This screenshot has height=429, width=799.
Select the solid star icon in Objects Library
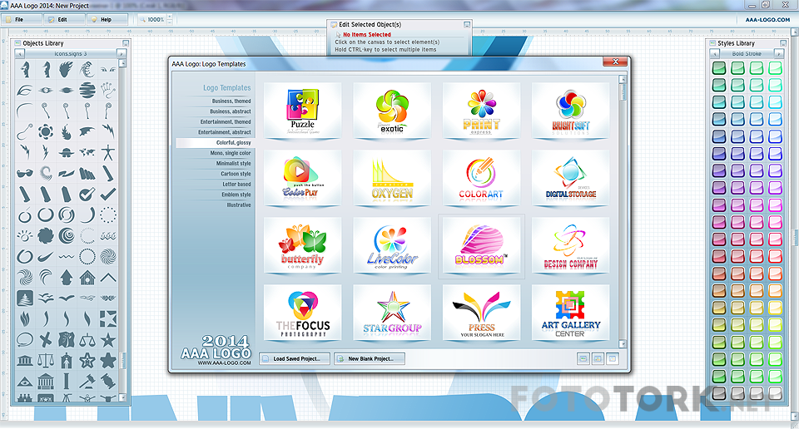coord(107,361)
